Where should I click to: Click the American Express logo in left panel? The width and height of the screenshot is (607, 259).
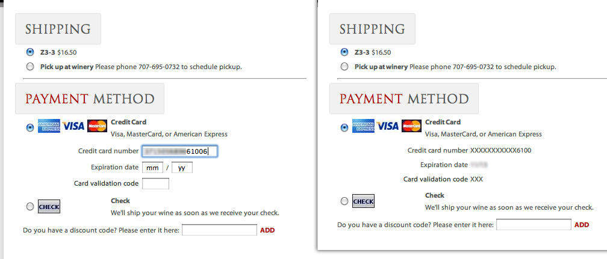click(49, 126)
